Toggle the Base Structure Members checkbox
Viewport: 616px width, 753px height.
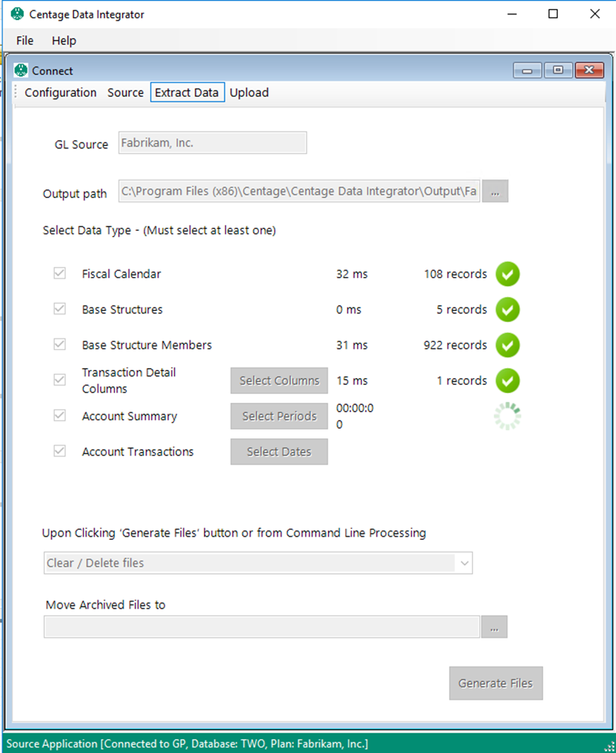pyautogui.click(x=59, y=345)
